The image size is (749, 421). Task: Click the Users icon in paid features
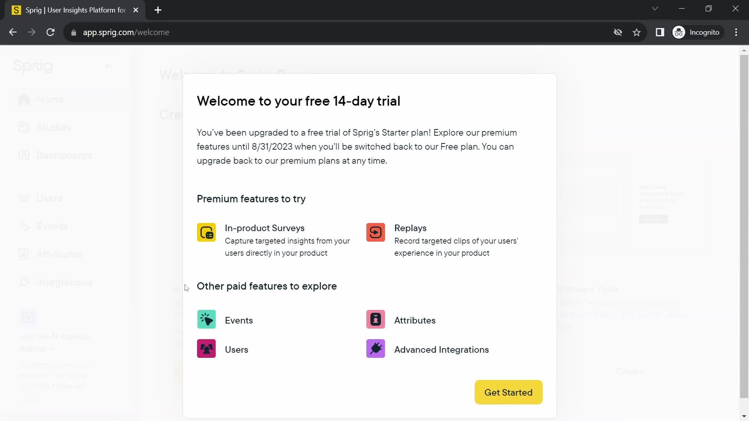pos(207,350)
